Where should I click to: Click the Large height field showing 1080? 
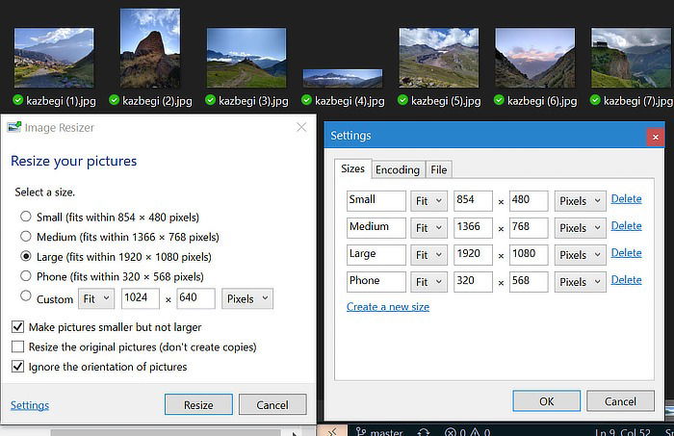click(529, 255)
